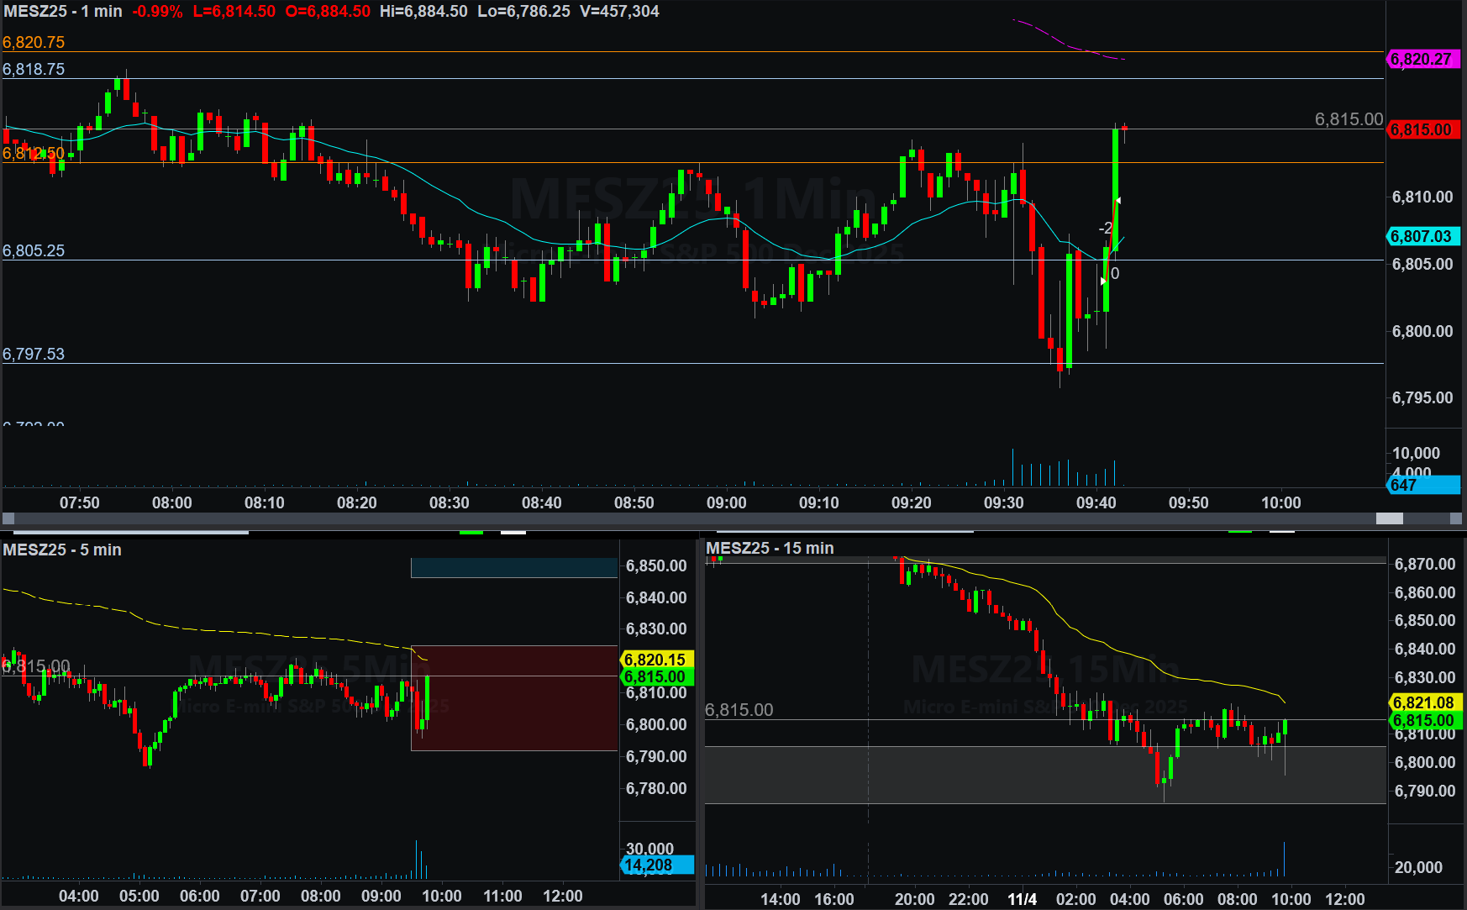The width and height of the screenshot is (1467, 910).
Task: Click the 6,797.53 horizontal level label
Action: [34, 354]
